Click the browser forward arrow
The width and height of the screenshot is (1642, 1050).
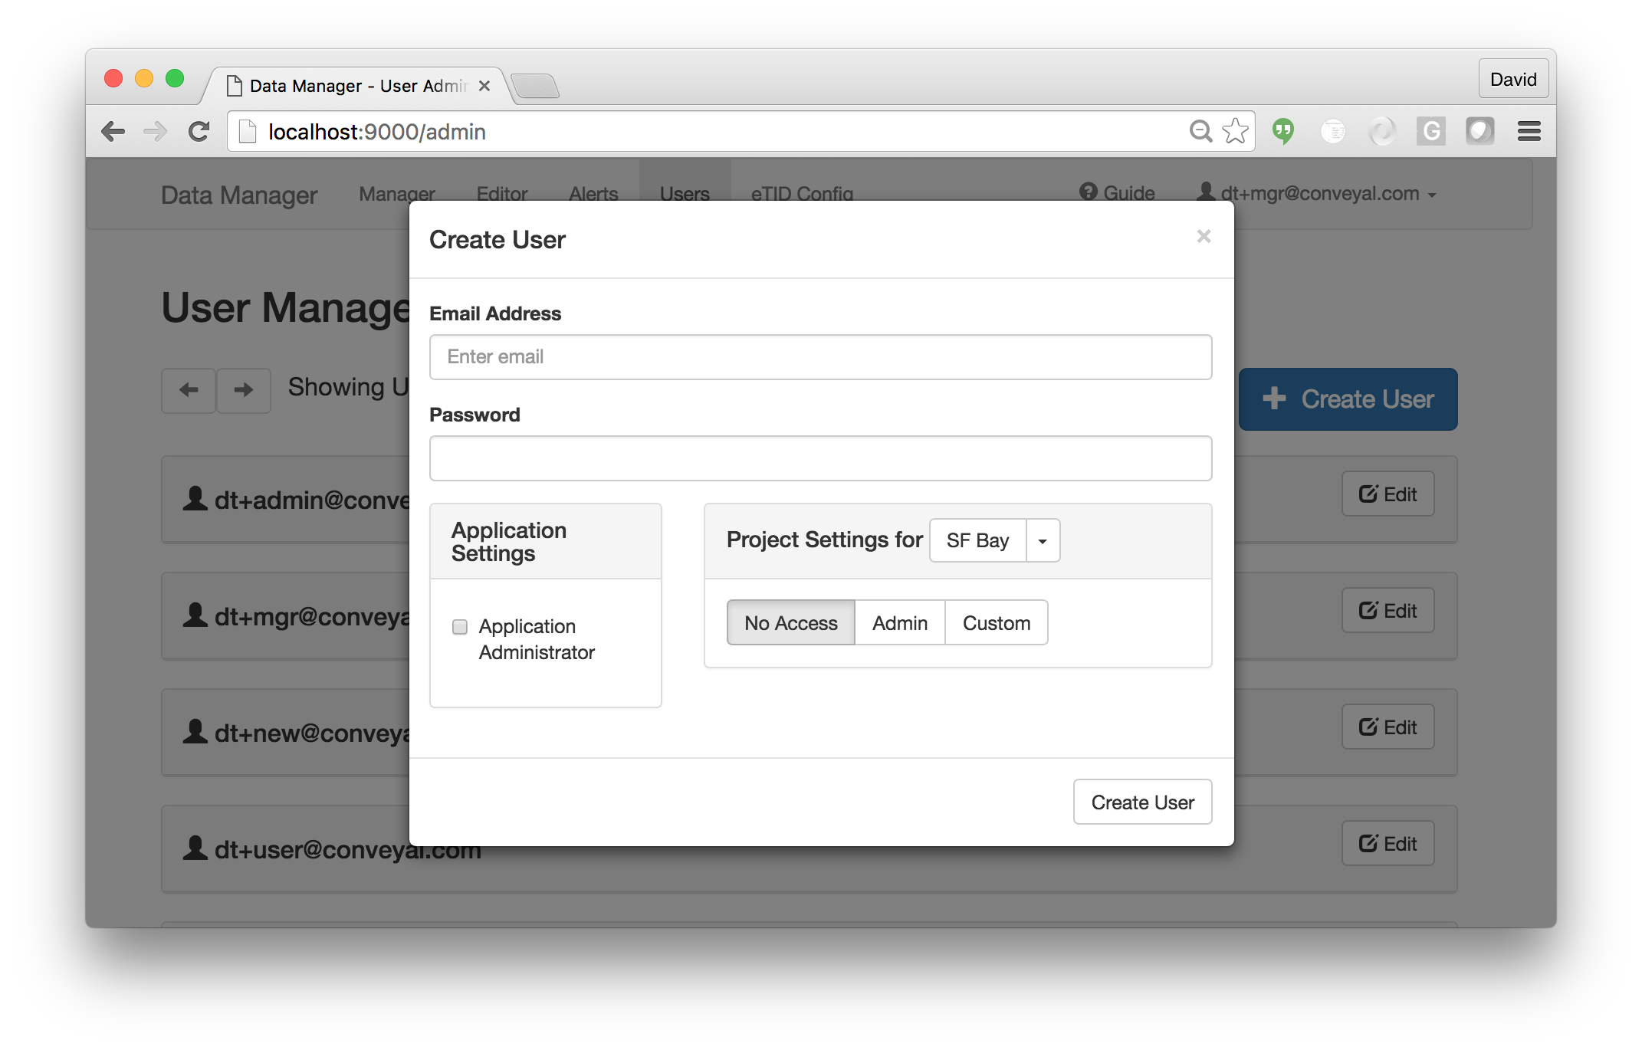coord(156,132)
